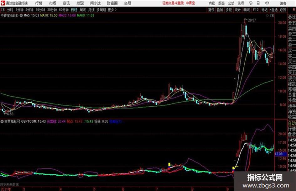The height and width of the screenshot is (191, 296).
Task: Click the 返回 back button
Action: coord(283,10)
